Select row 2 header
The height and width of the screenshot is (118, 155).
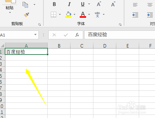(3, 57)
